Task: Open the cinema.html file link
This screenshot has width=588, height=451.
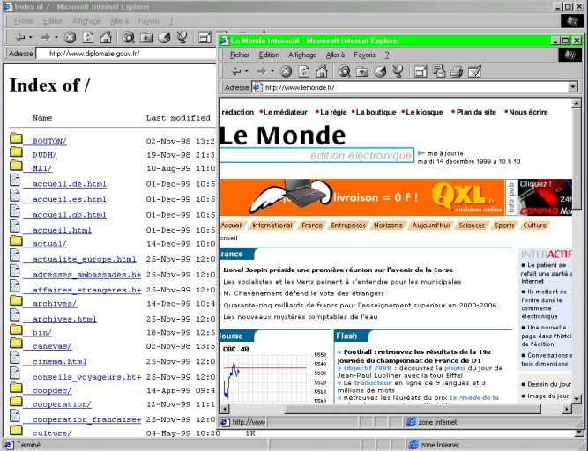Action: [x=59, y=361]
